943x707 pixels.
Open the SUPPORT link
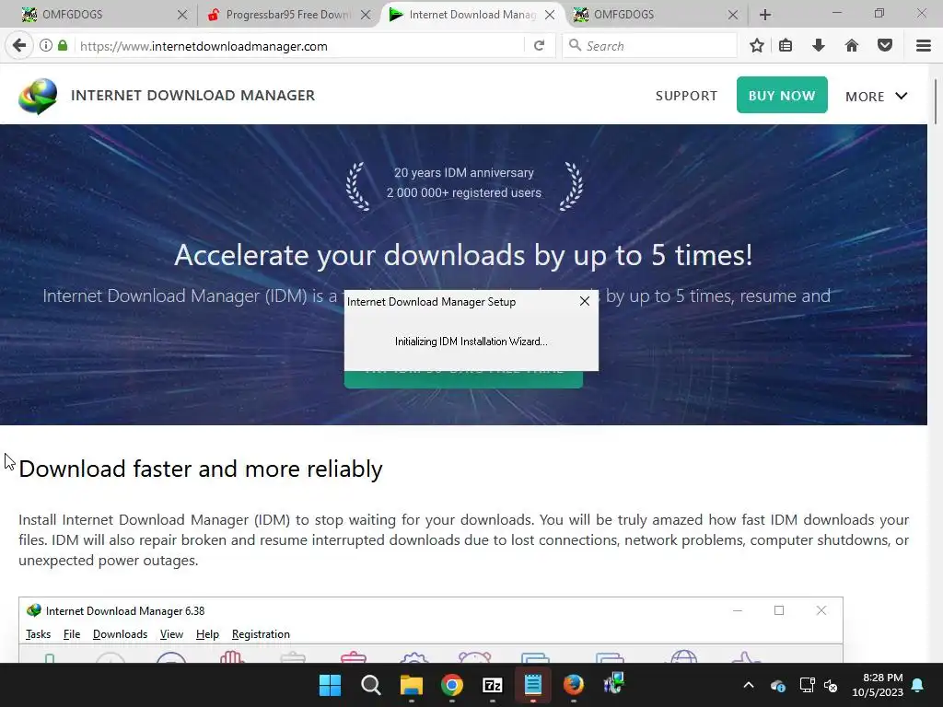(686, 96)
